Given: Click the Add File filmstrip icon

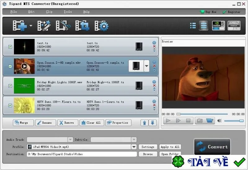Looking at the screenshot, I should [x=20, y=26].
